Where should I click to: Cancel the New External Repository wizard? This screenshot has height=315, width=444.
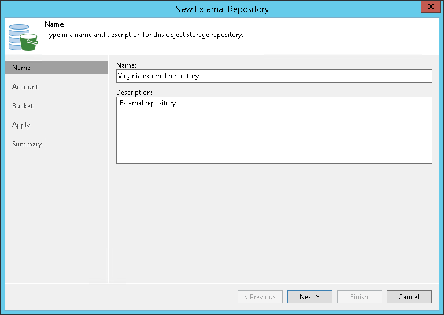tap(409, 296)
